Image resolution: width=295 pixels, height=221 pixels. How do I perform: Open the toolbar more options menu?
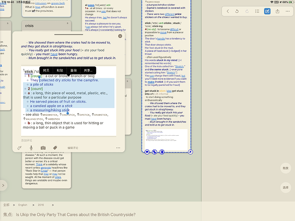click(287, 11)
